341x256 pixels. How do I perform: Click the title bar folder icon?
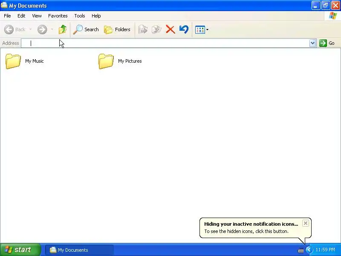tap(4, 5)
